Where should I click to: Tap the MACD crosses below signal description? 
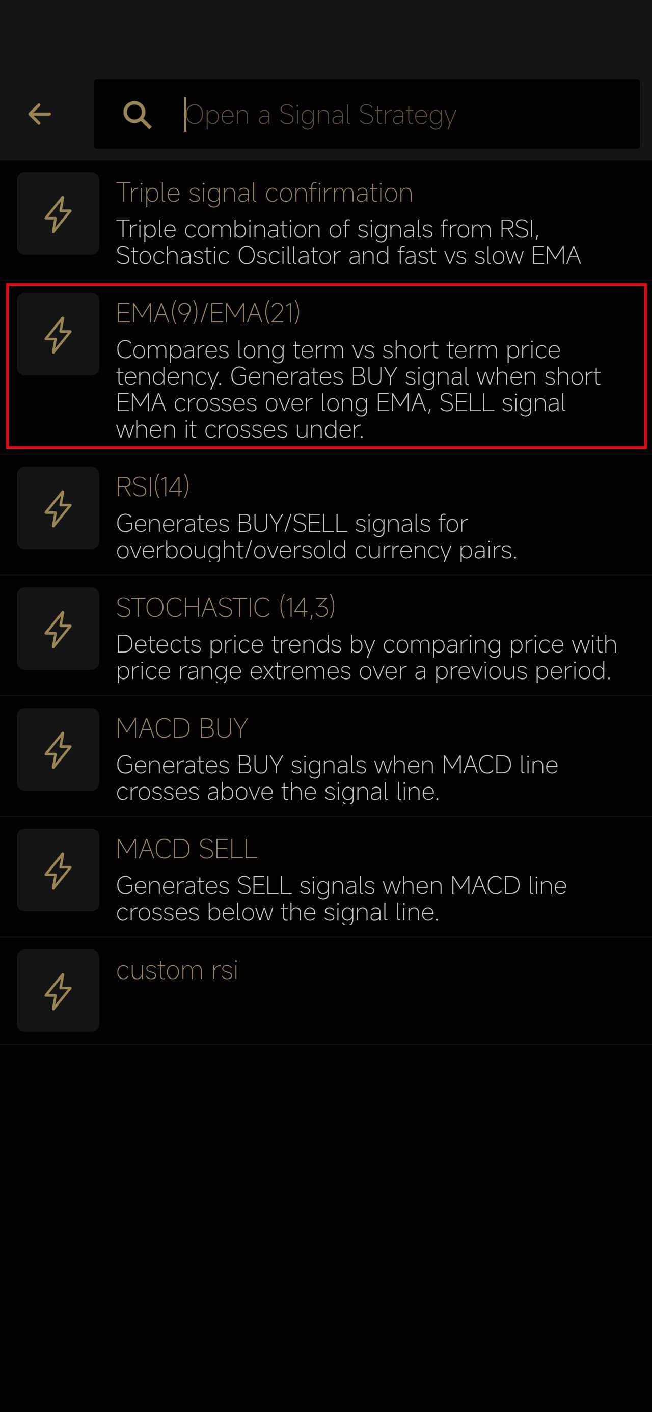[341, 899]
